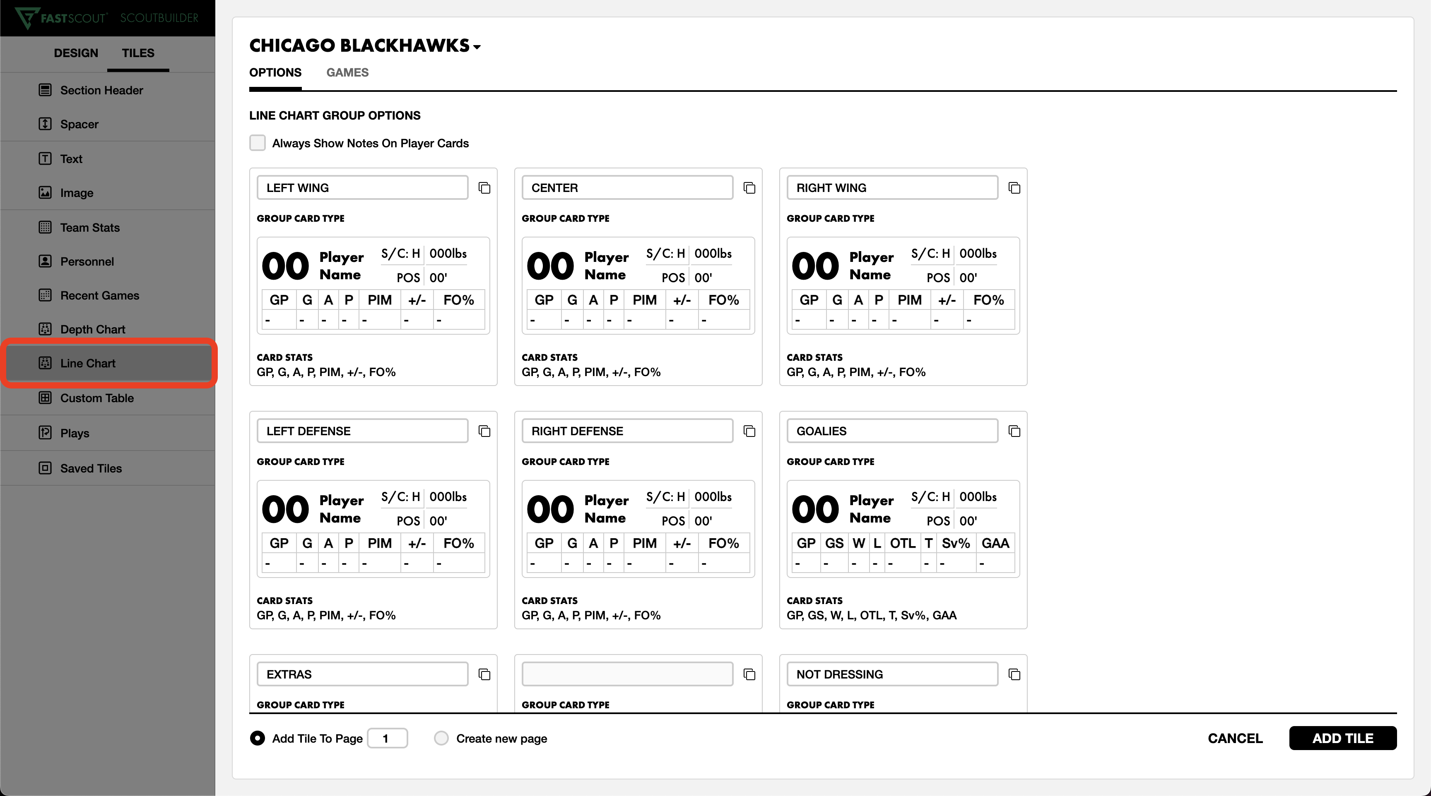Switch to the OPTIONS tab
This screenshot has height=796, width=1431.
coord(275,73)
